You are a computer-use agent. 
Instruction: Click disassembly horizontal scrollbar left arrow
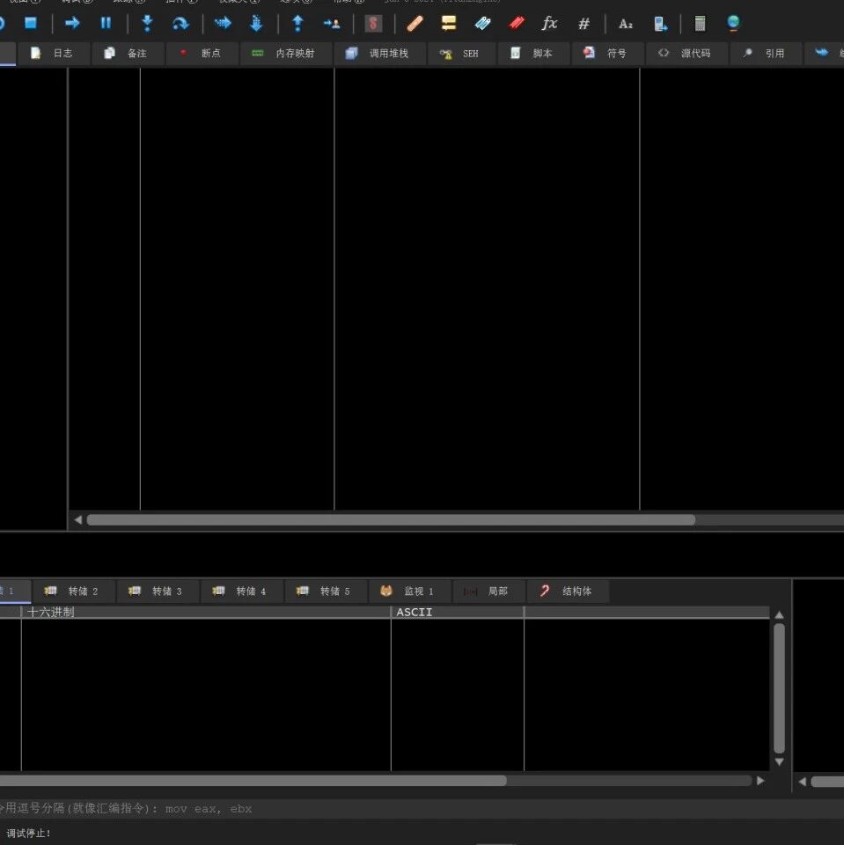(78, 520)
